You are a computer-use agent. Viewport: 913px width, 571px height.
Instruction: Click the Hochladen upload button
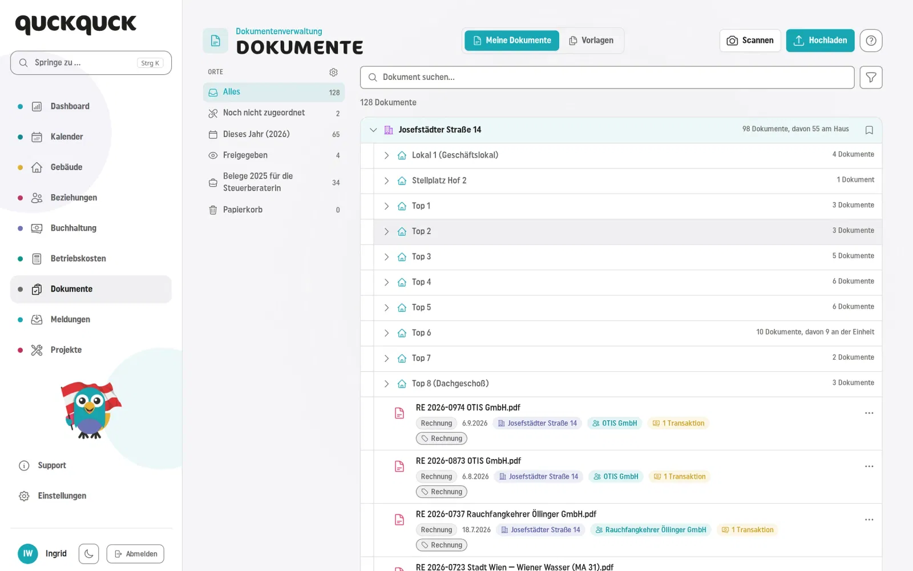click(x=820, y=41)
